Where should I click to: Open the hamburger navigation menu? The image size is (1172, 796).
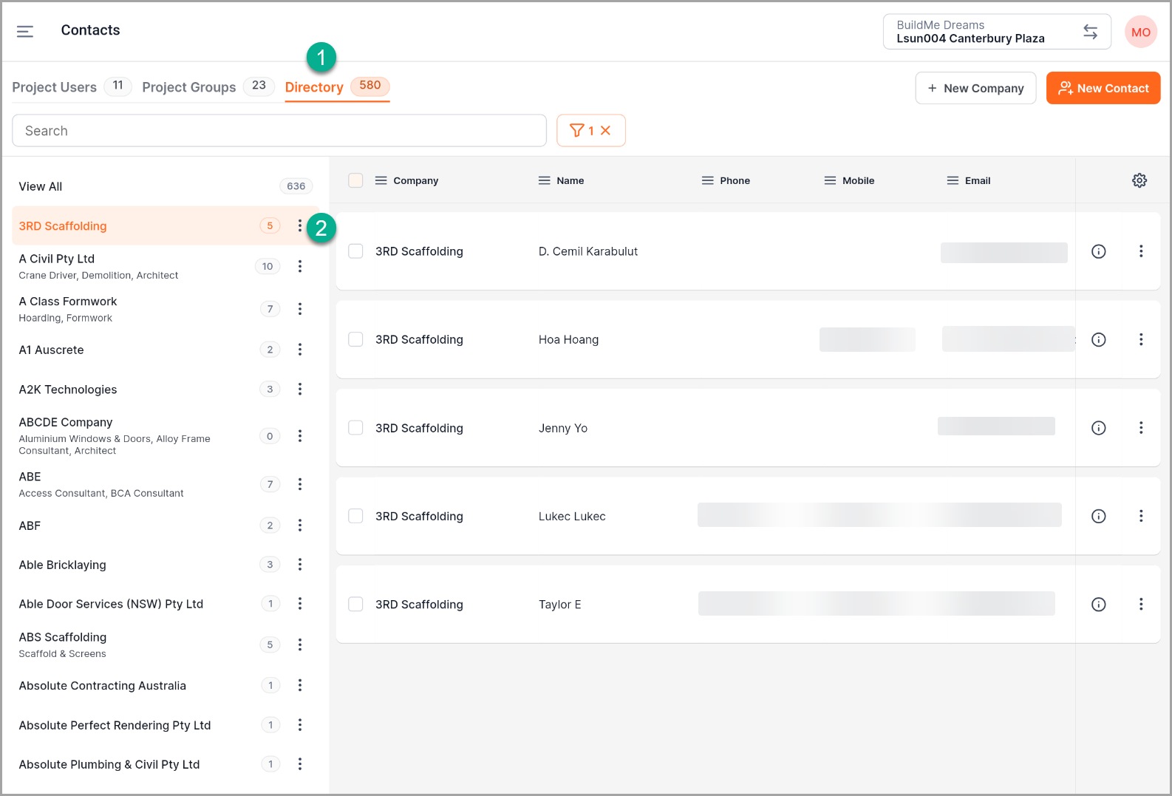pos(25,31)
